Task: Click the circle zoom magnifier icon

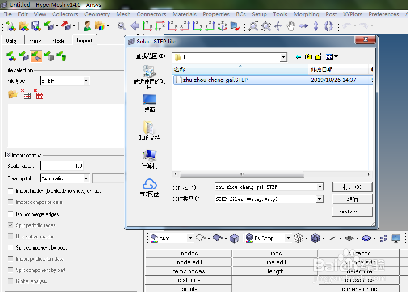Action: tap(266, 26)
